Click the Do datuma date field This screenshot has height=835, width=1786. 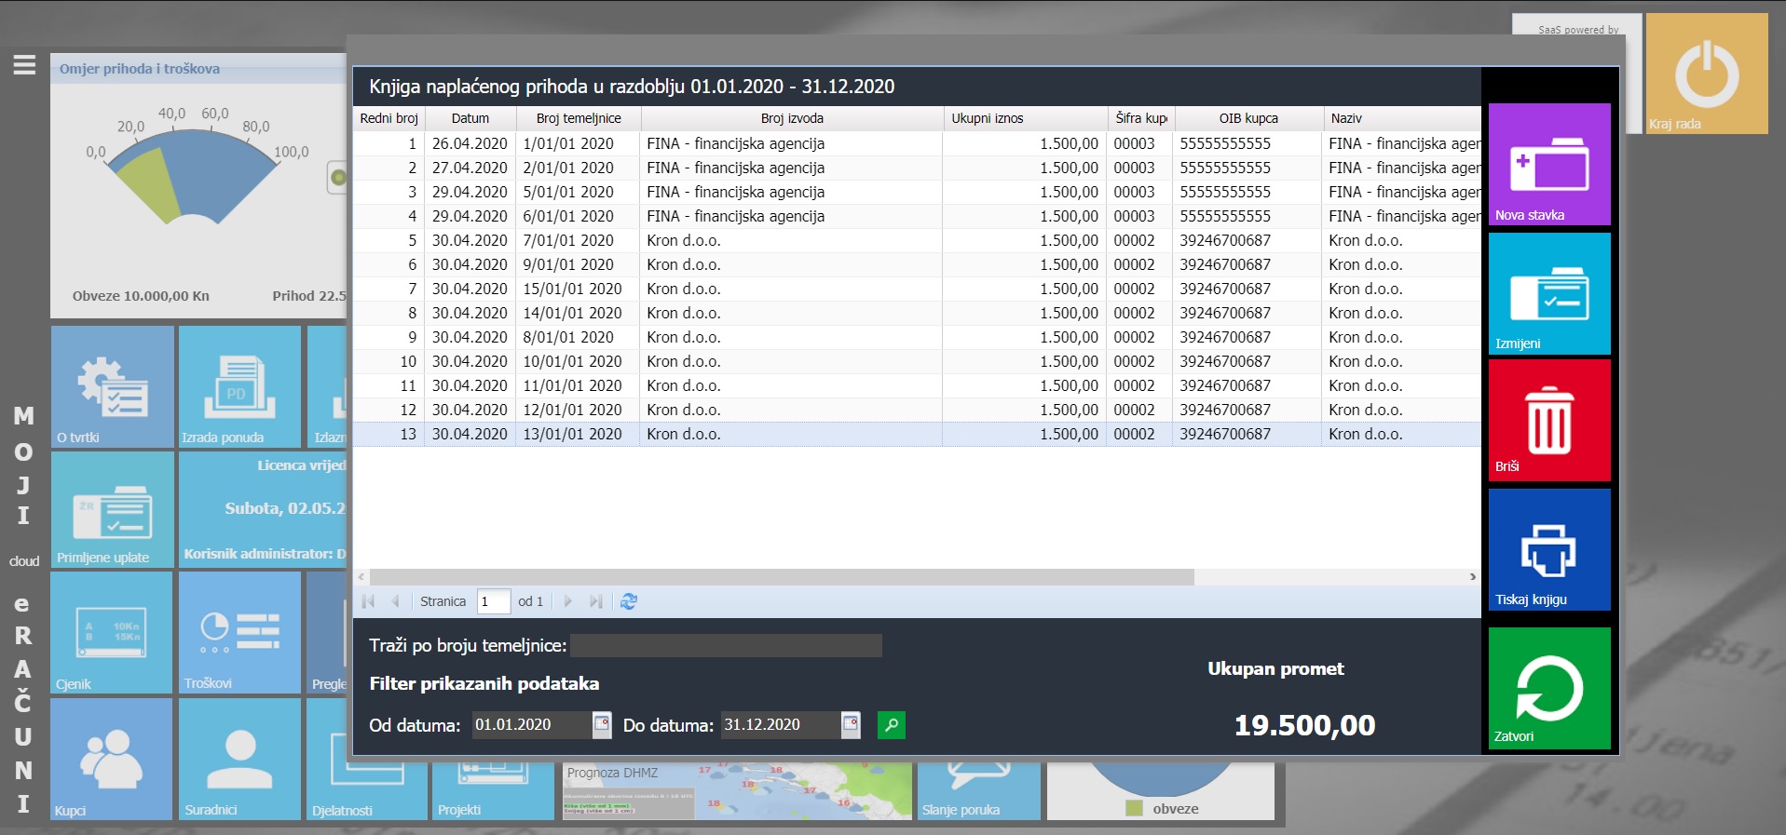(781, 724)
